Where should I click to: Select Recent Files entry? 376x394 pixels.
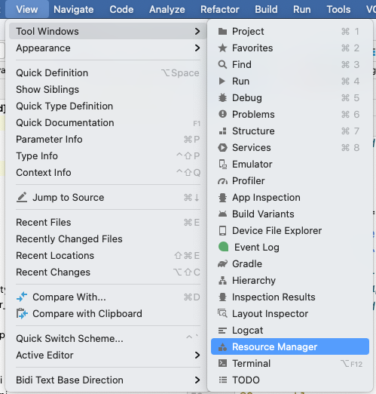point(108,223)
